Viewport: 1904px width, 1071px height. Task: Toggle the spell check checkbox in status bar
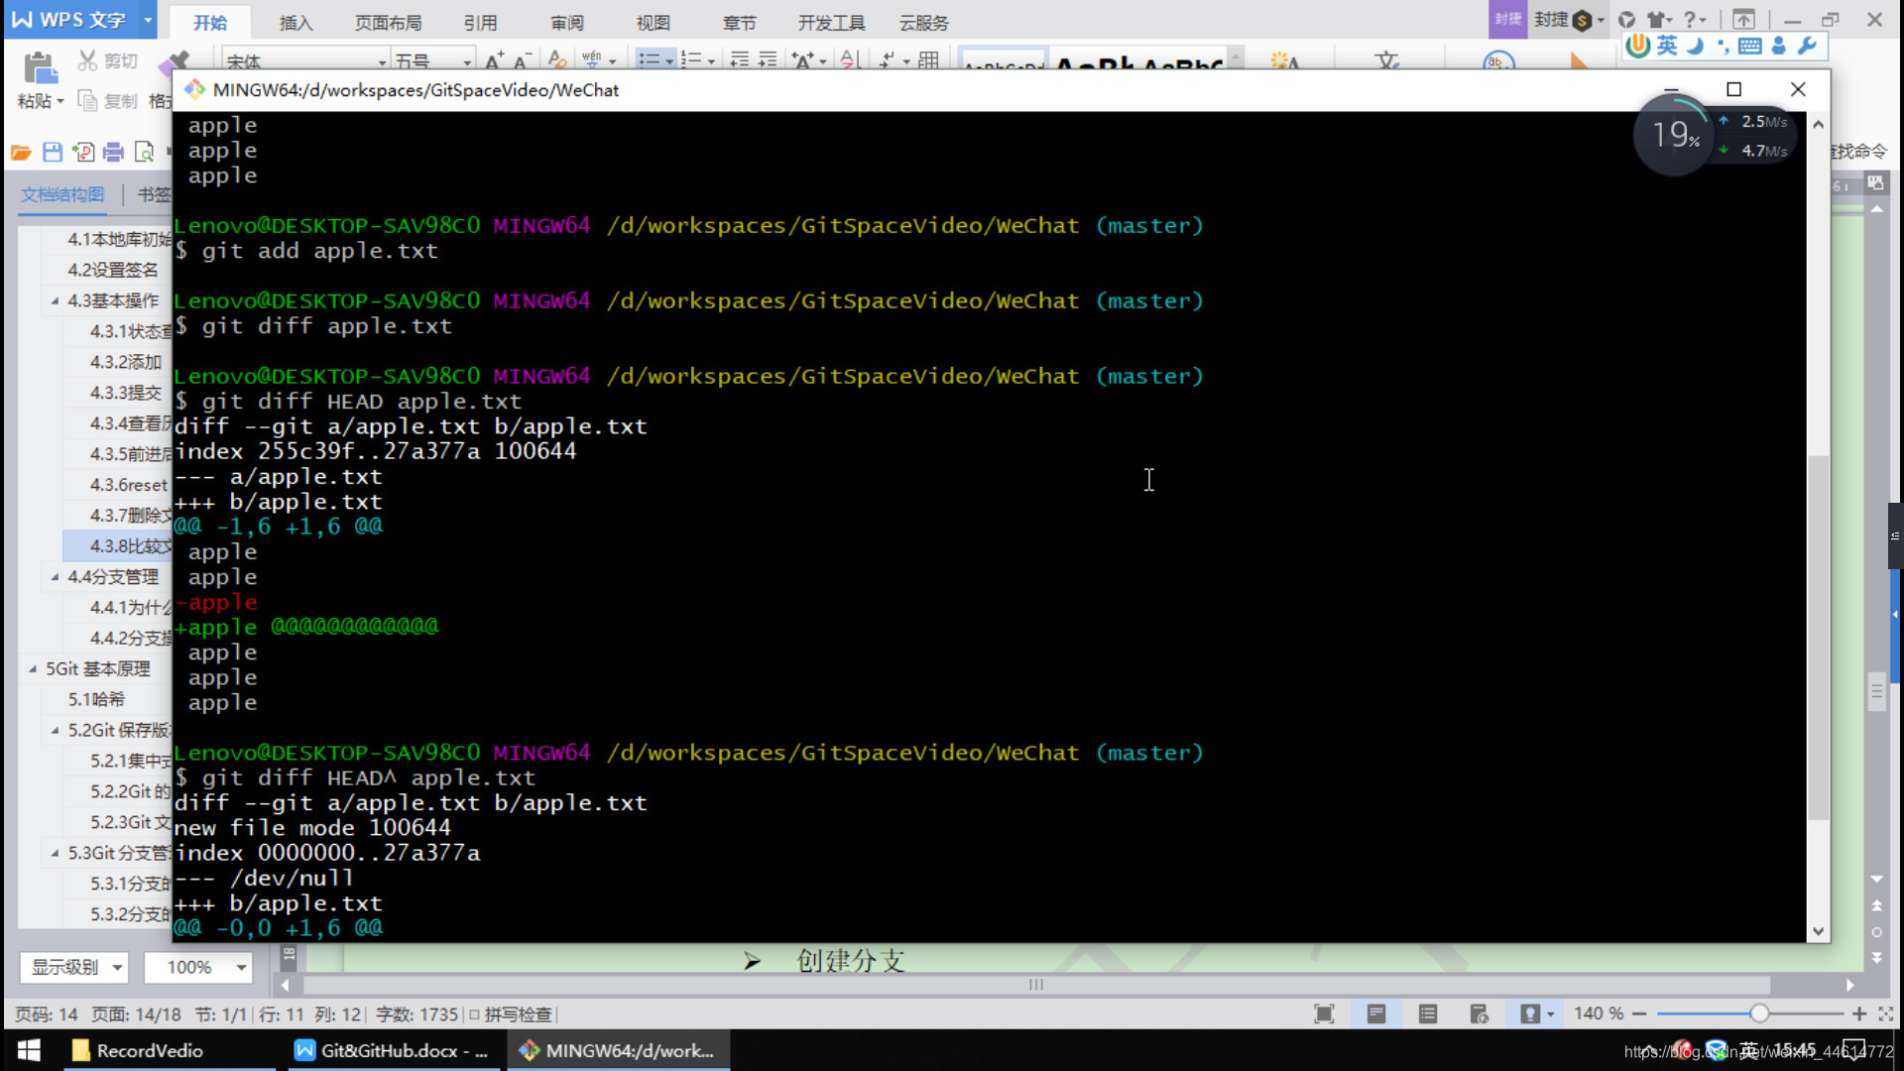click(475, 1014)
